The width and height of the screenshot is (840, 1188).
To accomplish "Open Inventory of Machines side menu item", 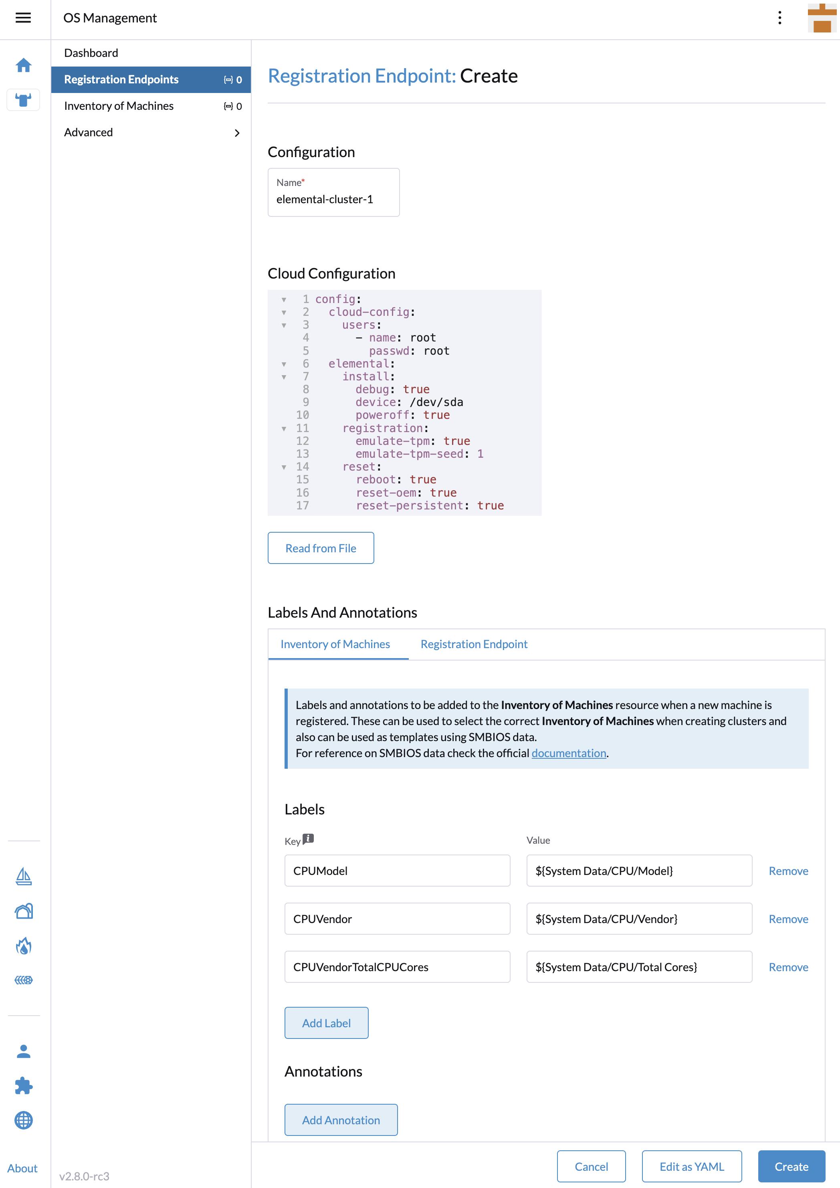I will 151,106.
